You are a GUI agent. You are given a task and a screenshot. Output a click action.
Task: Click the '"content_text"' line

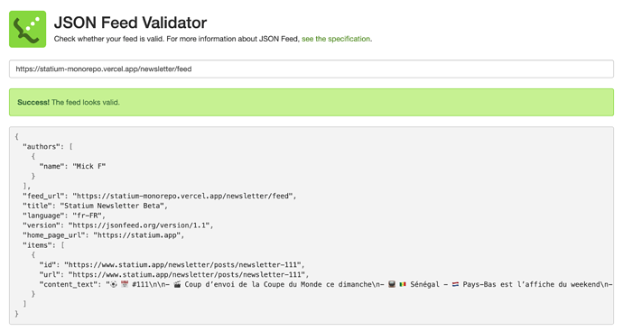(x=326, y=285)
